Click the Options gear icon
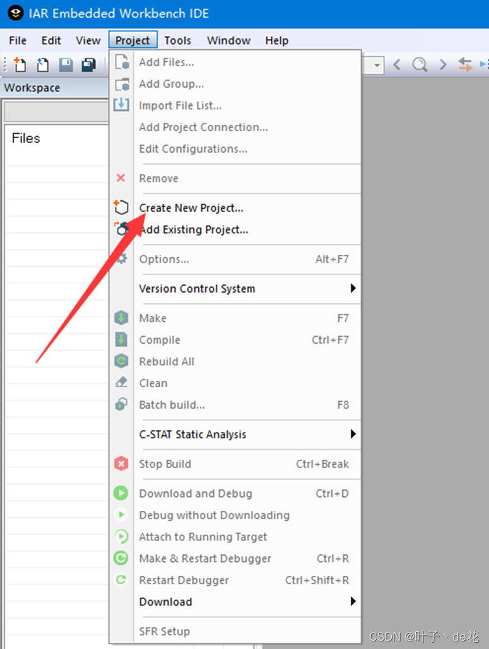The image size is (489, 649). click(122, 259)
